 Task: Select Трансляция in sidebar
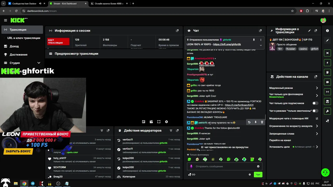click(x=22, y=30)
